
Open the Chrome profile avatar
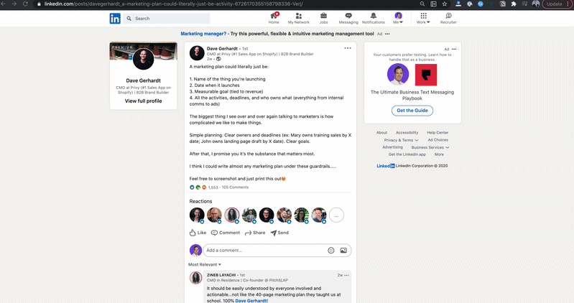point(535,4)
